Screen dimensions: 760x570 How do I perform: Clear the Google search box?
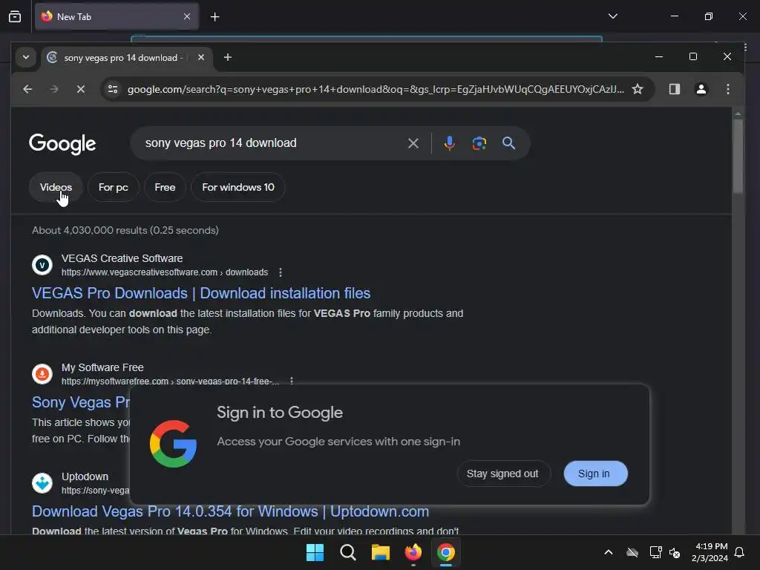[x=413, y=143]
